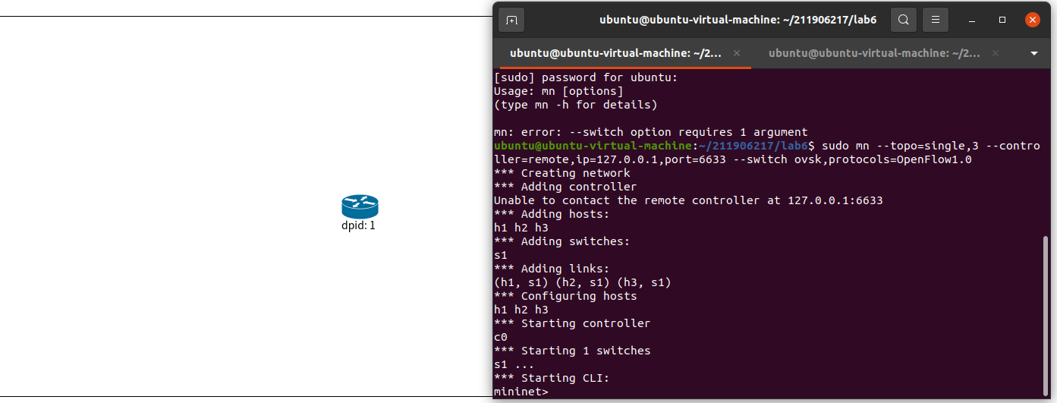Close the first terminal tab

coord(736,53)
